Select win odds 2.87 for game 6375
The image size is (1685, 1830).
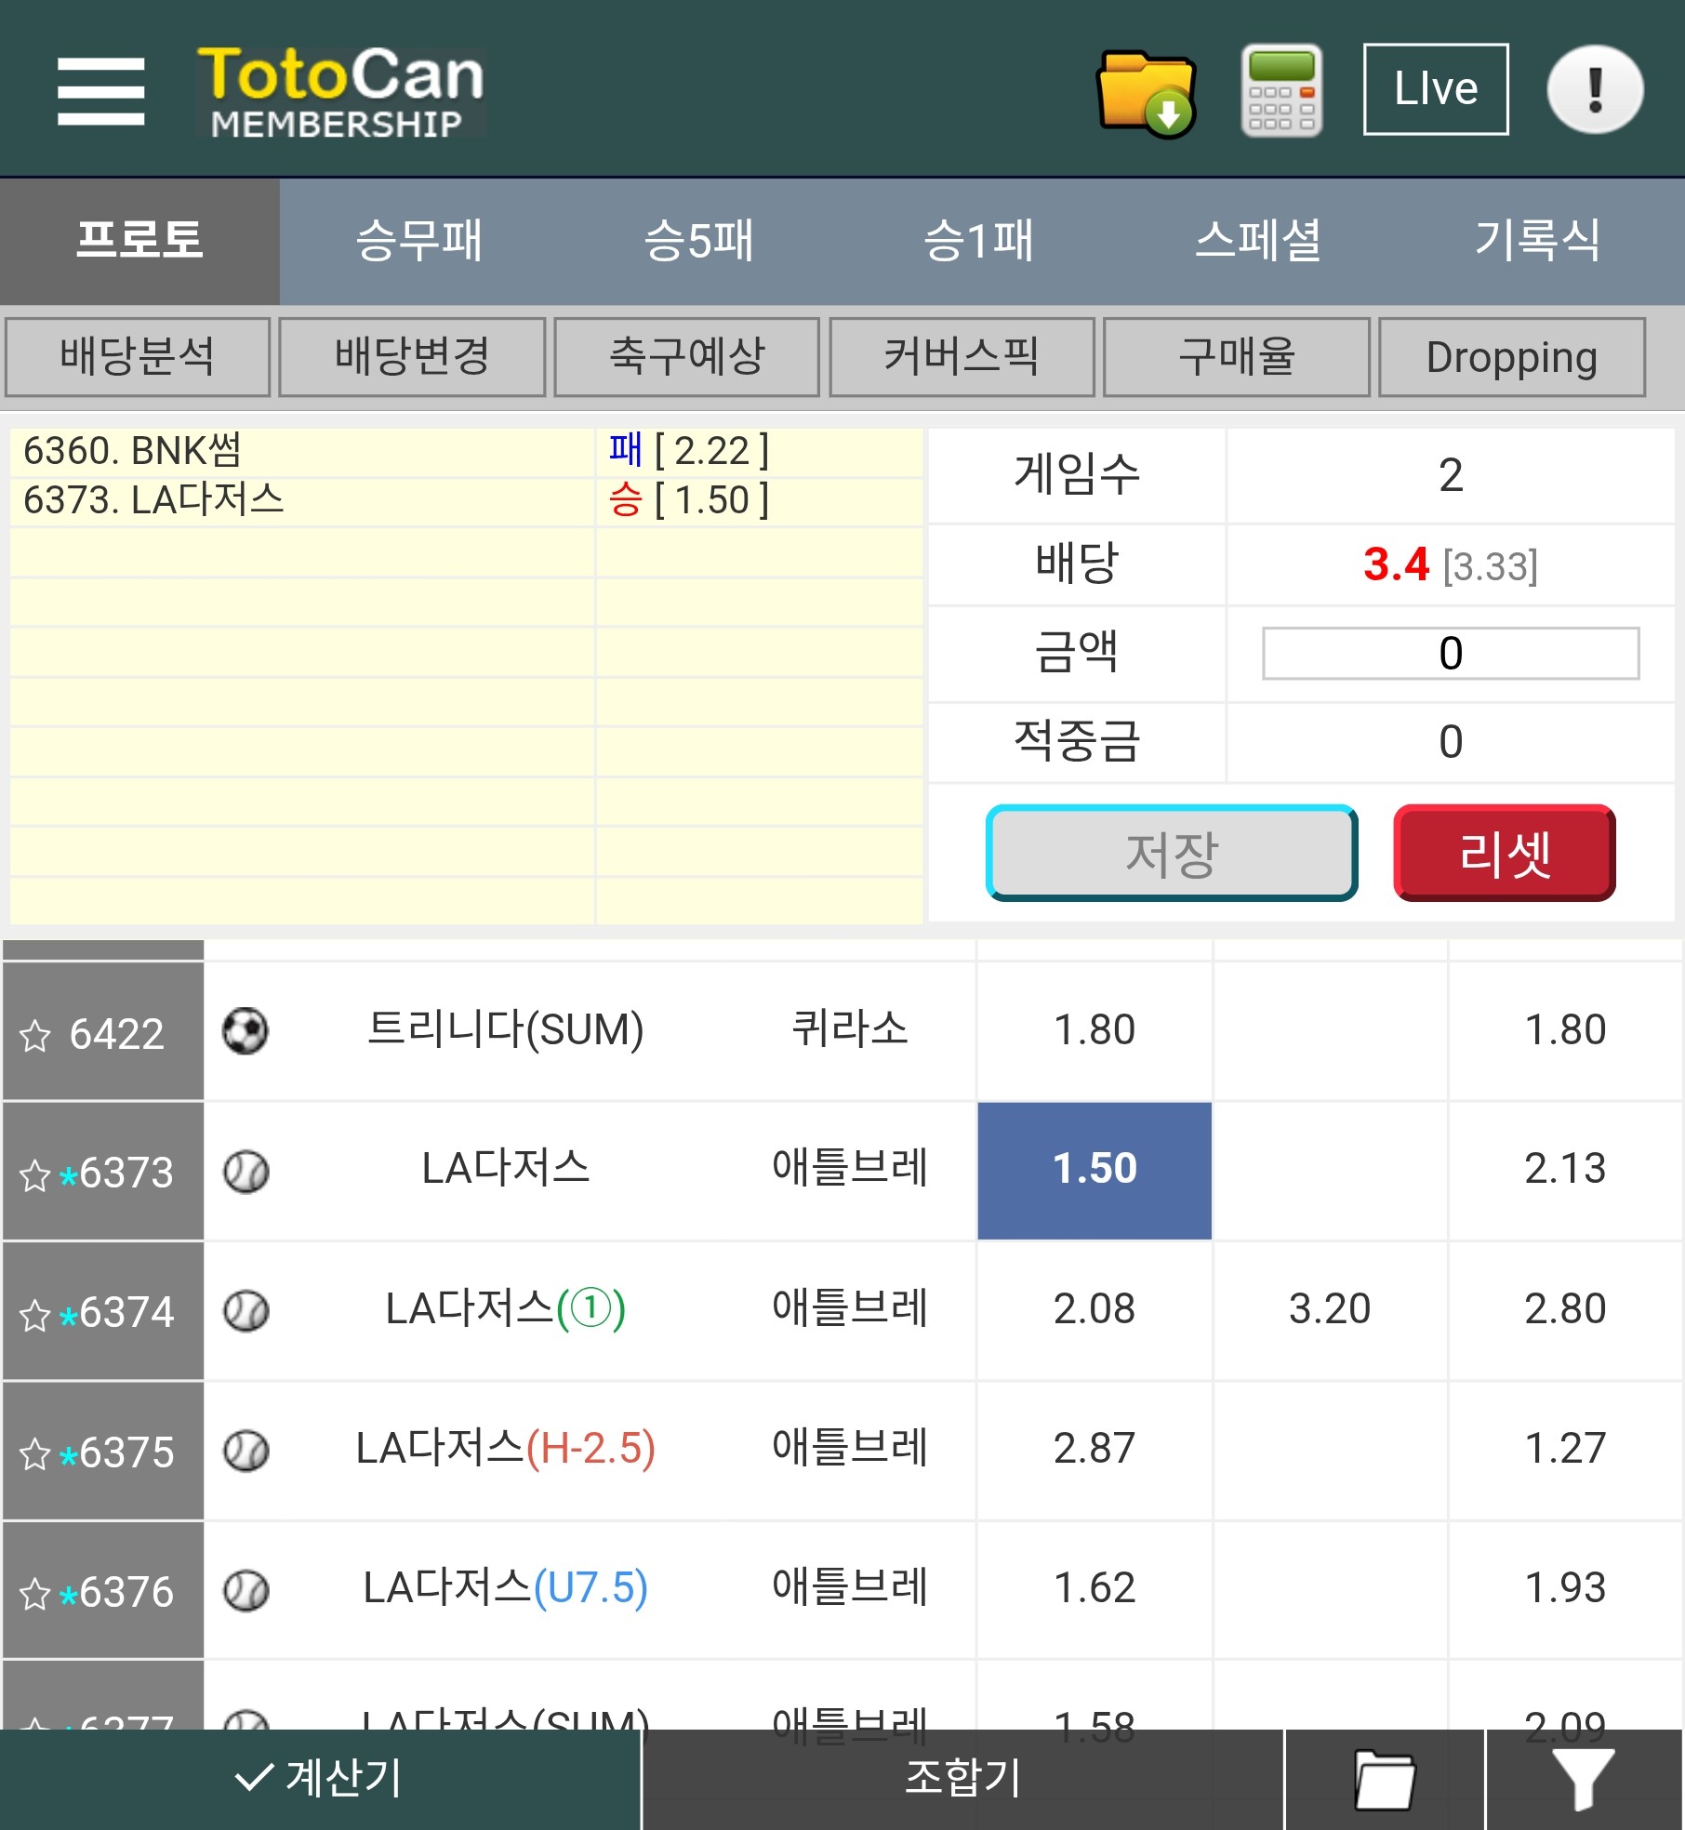pos(1095,1449)
